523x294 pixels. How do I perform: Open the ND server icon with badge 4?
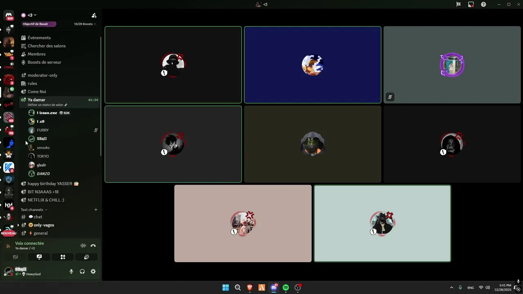(9, 205)
